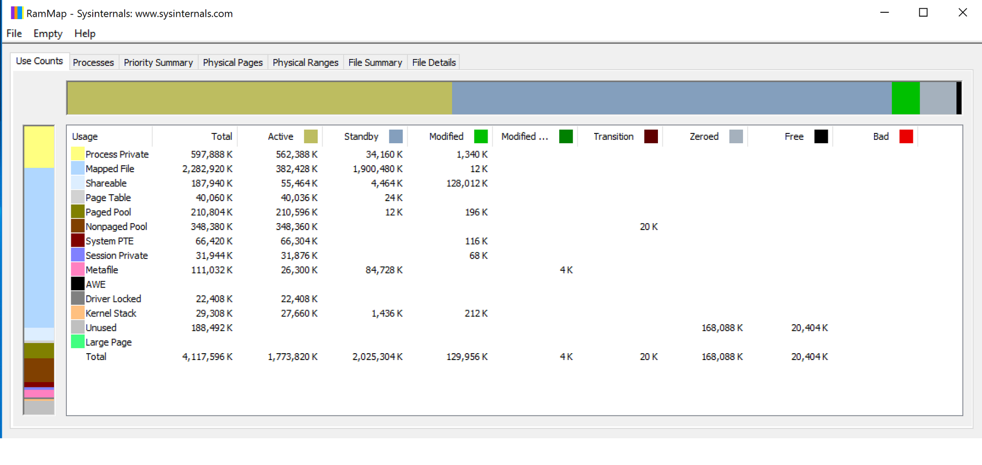Click the red Bad column swatch

click(906, 136)
